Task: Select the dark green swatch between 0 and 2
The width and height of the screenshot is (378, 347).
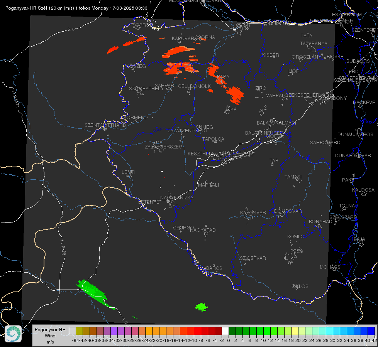Action: pos(232,331)
